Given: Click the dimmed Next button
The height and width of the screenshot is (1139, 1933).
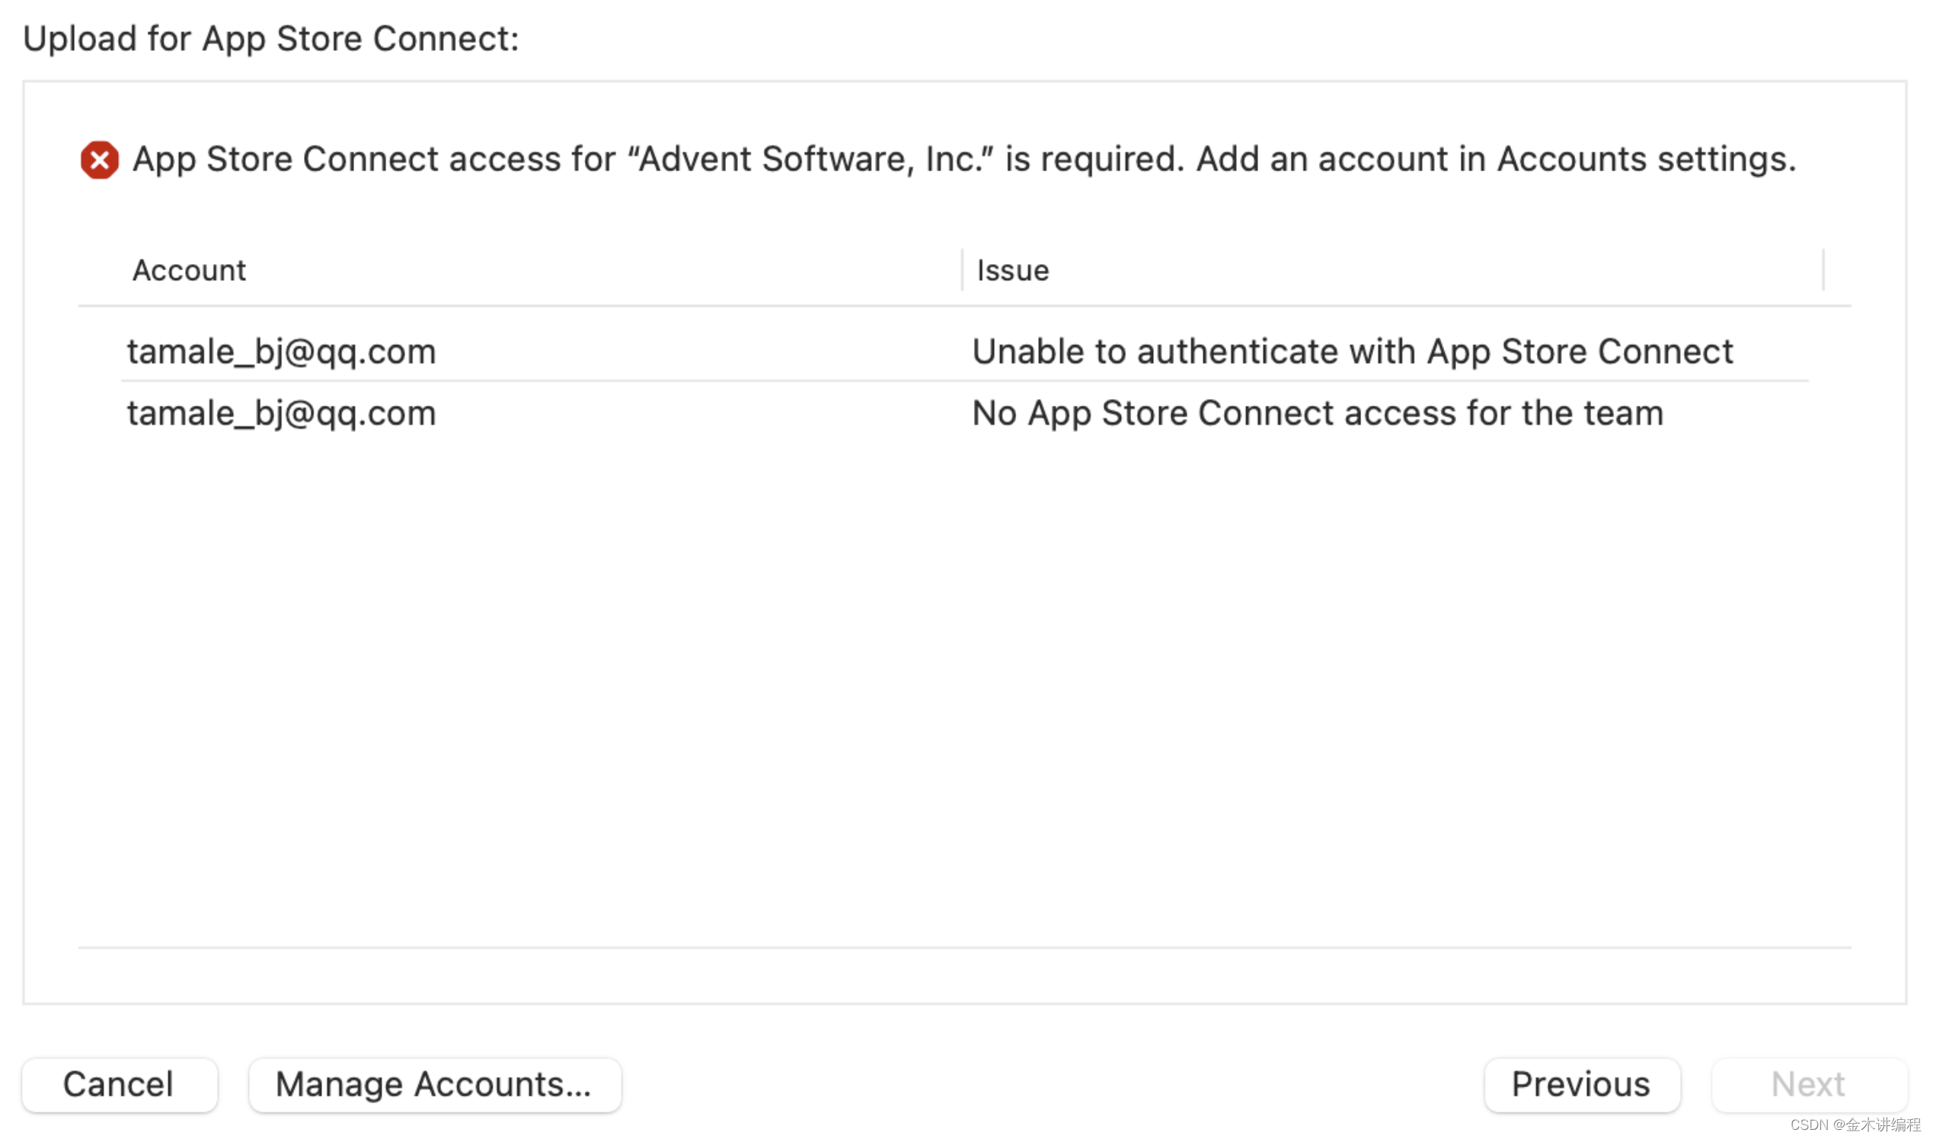Looking at the screenshot, I should (x=1808, y=1084).
